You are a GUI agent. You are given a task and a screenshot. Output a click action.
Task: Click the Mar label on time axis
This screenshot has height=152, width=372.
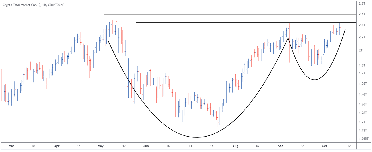point(11,146)
